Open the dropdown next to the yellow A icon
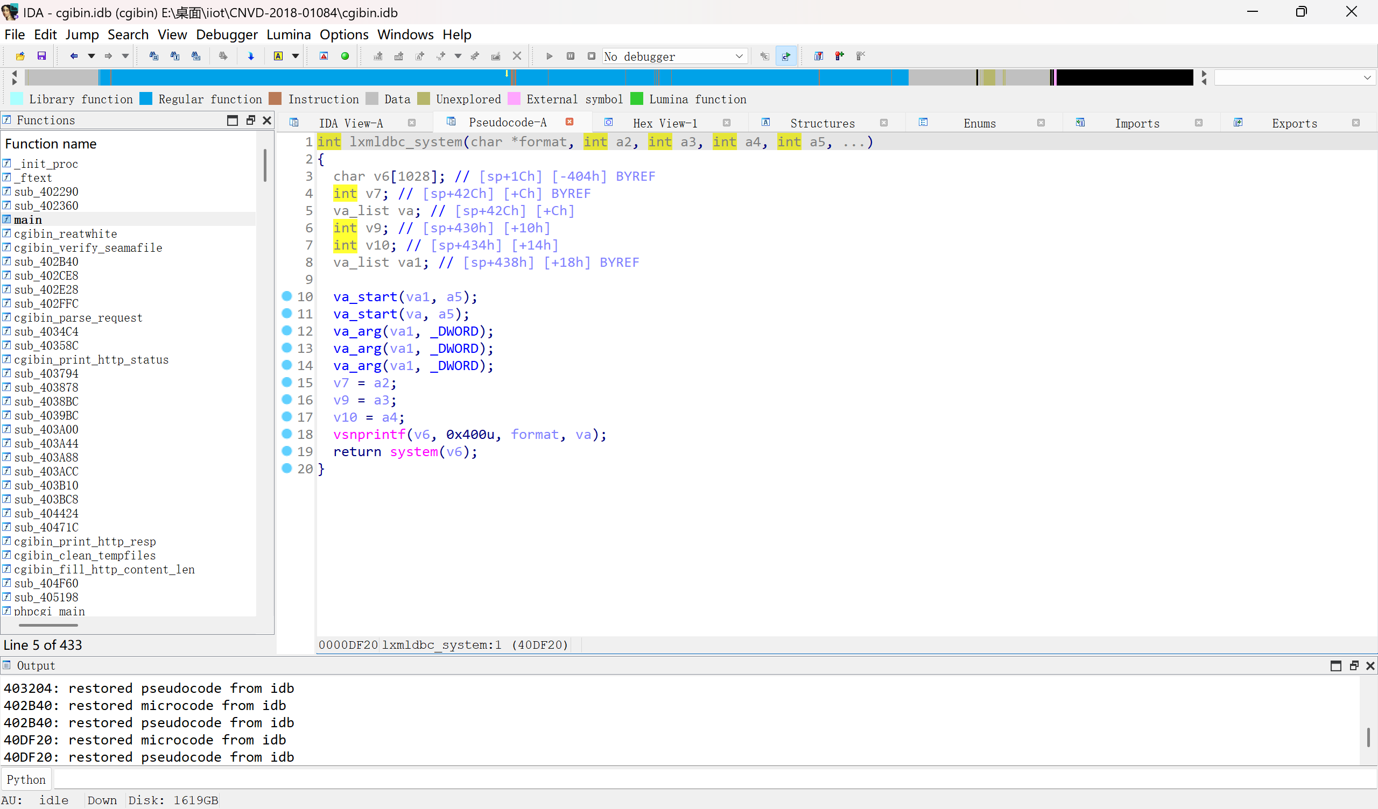 click(296, 56)
